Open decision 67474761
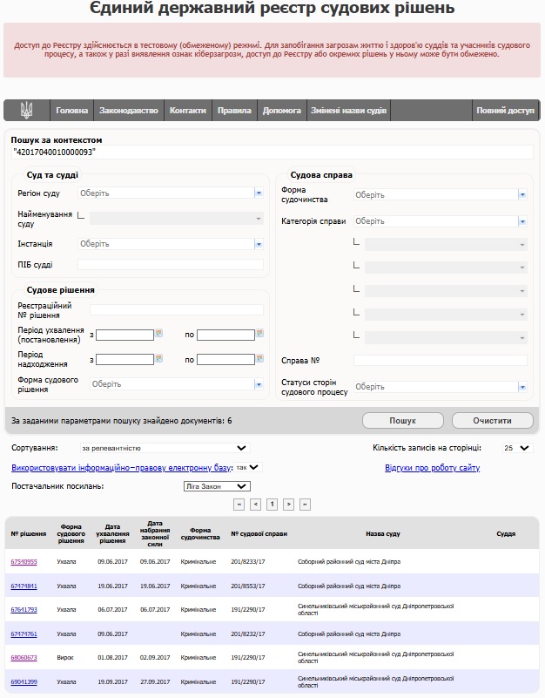This screenshot has height=698, width=545. [x=24, y=634]
